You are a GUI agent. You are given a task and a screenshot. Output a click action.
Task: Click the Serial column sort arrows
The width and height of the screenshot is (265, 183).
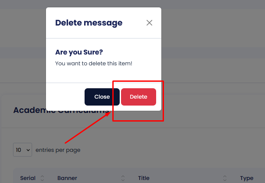click(42, 178)
